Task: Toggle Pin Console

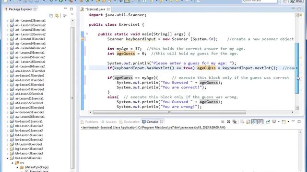Action: click(x=268, y=122)
